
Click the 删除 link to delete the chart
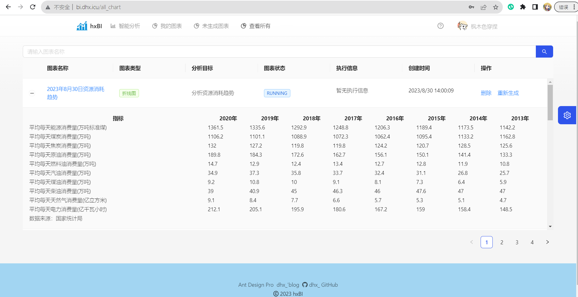coord(486,93)
